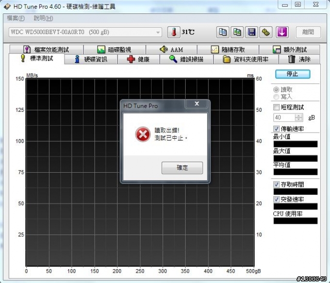
Task: Click the 讀取出錯! error message text
Action: [x=167, y=130]
